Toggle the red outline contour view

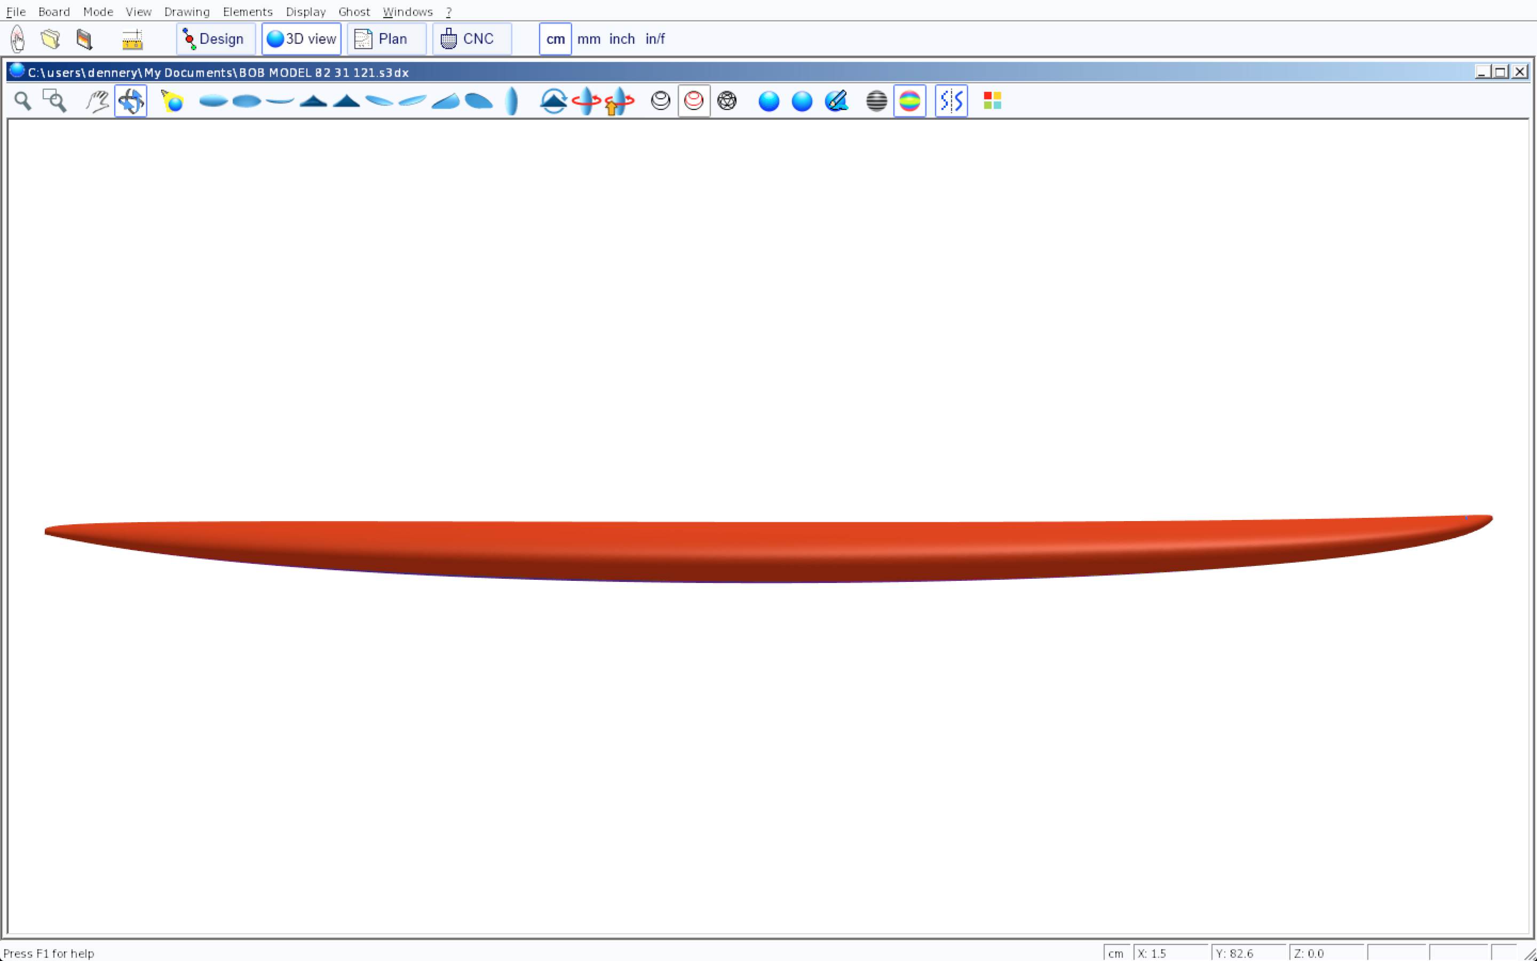pos(694,101)
